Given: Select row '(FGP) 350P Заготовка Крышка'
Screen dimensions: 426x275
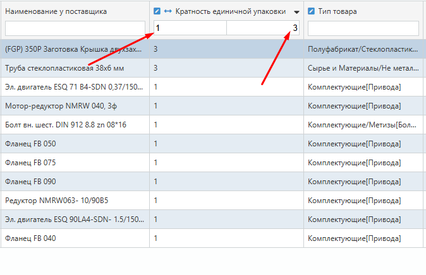Looking at the screenshot, I should pos(74,49).
